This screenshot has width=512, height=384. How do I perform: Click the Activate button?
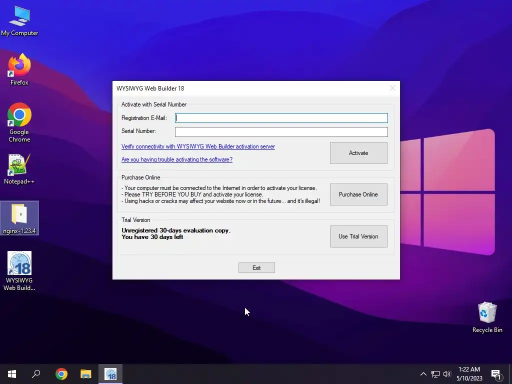358,153
